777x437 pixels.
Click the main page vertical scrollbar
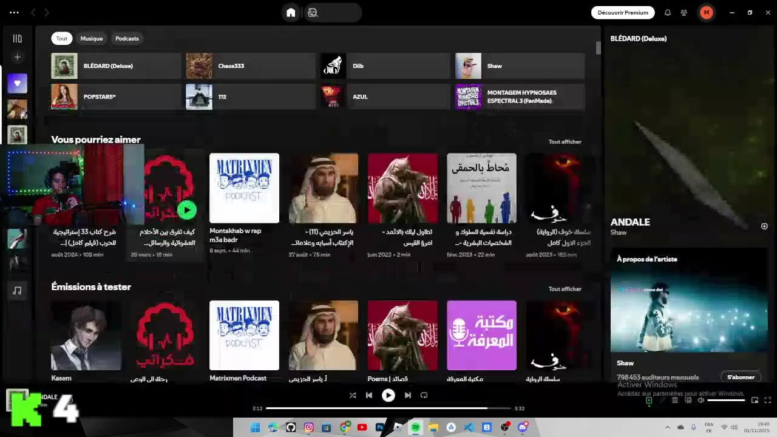coord(598,48)
